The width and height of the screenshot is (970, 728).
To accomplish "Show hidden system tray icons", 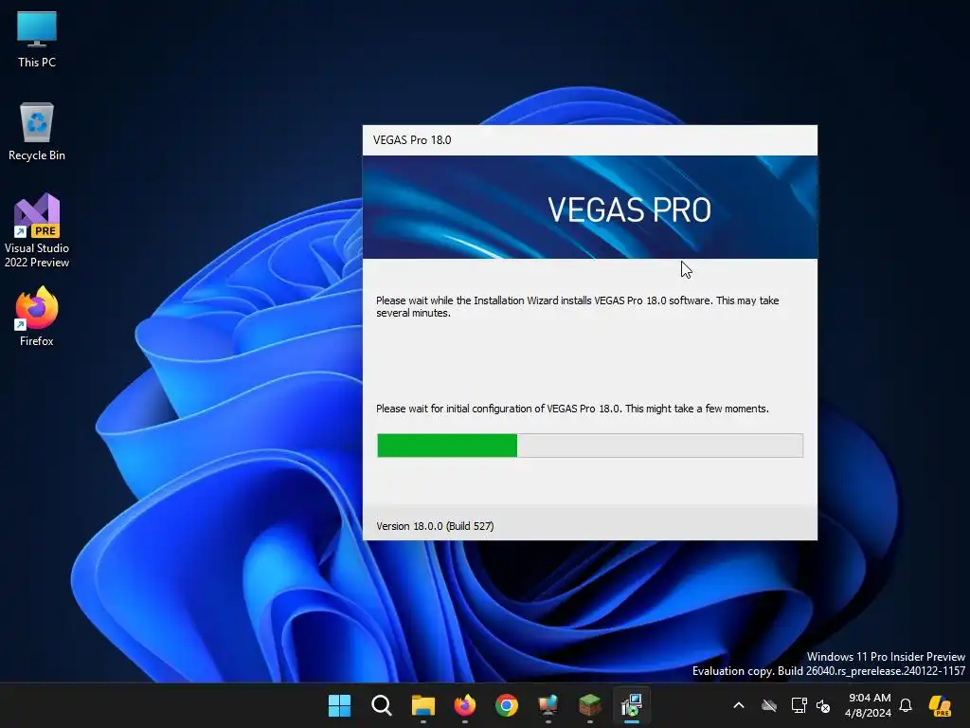I will [739, 705].
